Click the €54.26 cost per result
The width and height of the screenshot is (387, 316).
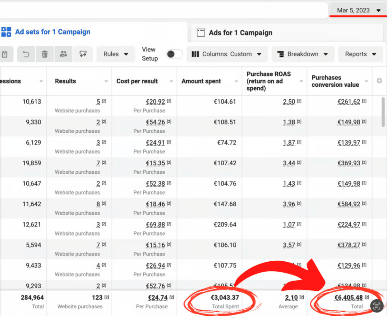coord(156,122)
